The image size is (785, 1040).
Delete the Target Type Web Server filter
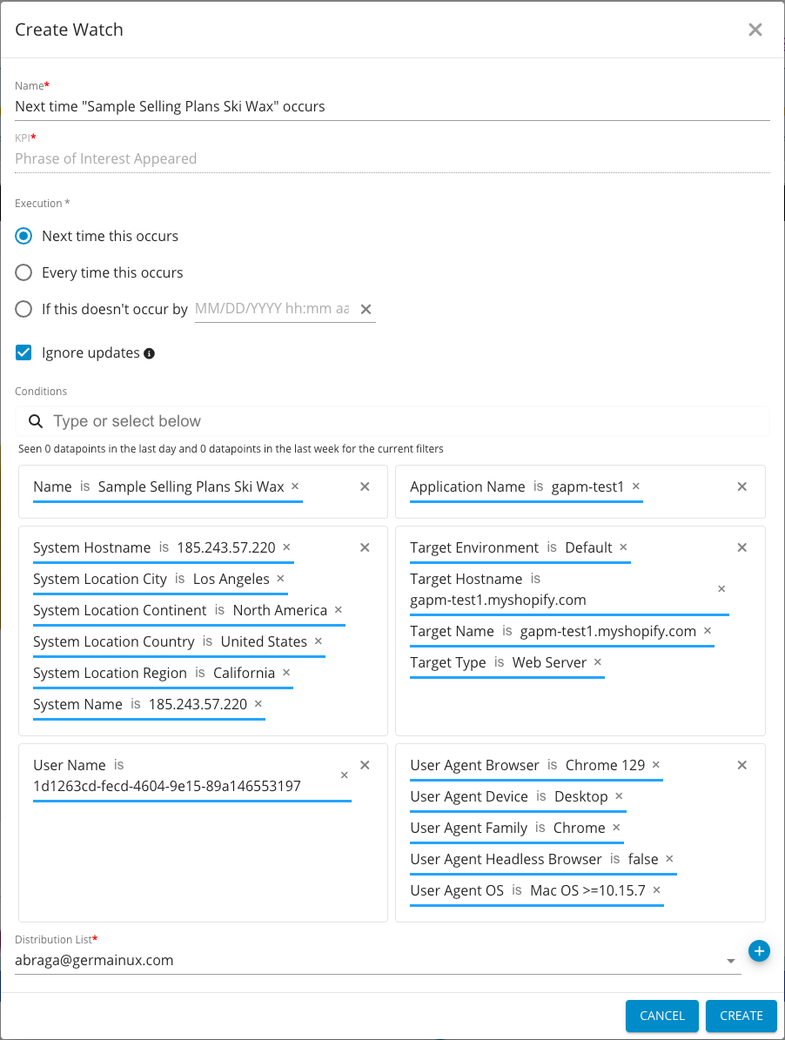coord(597,662)
